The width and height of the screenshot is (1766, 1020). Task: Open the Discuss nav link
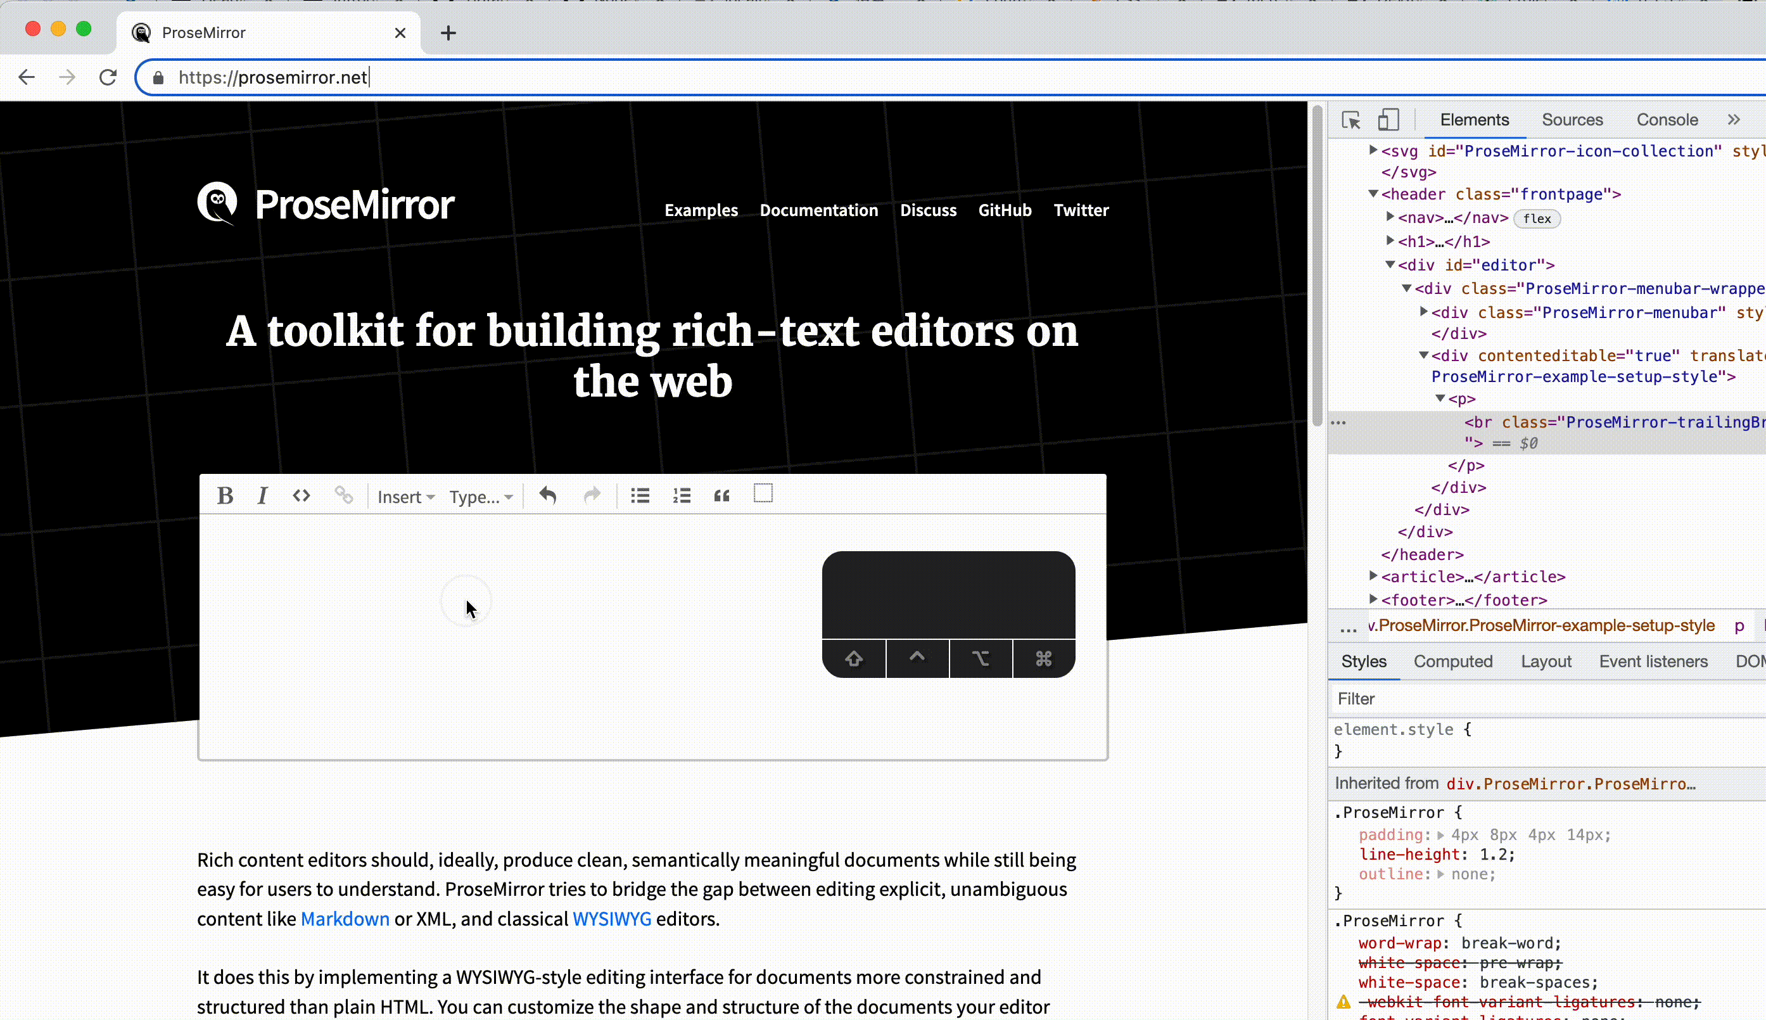click(928, 210)
